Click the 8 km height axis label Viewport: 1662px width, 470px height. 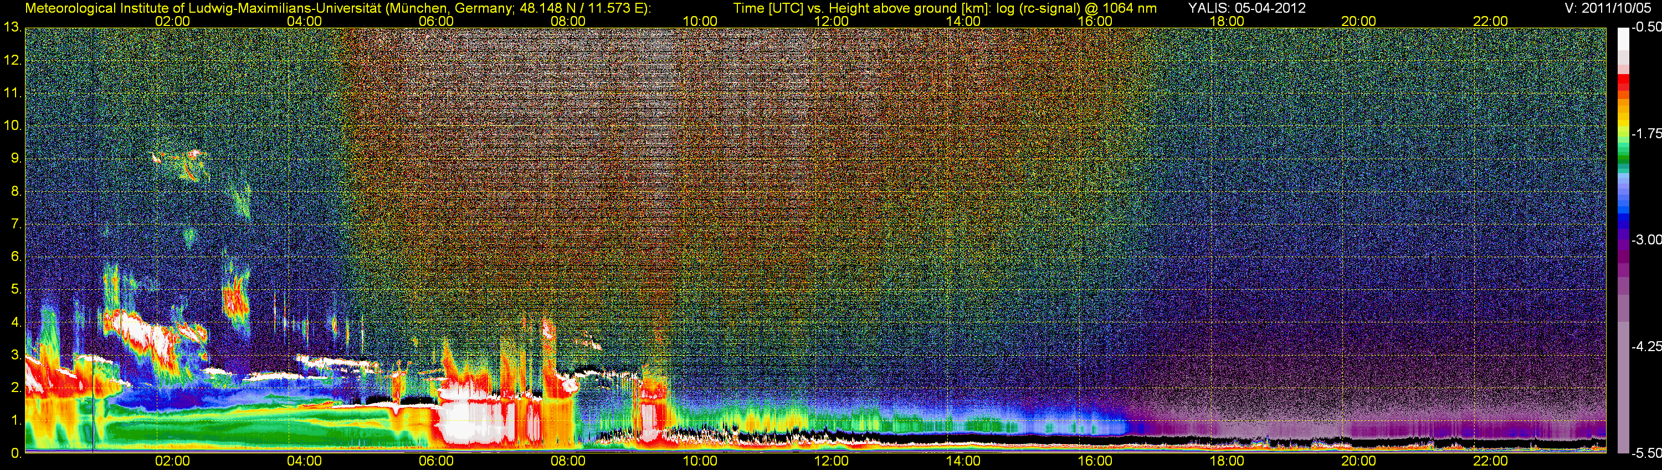coord(16,191)
